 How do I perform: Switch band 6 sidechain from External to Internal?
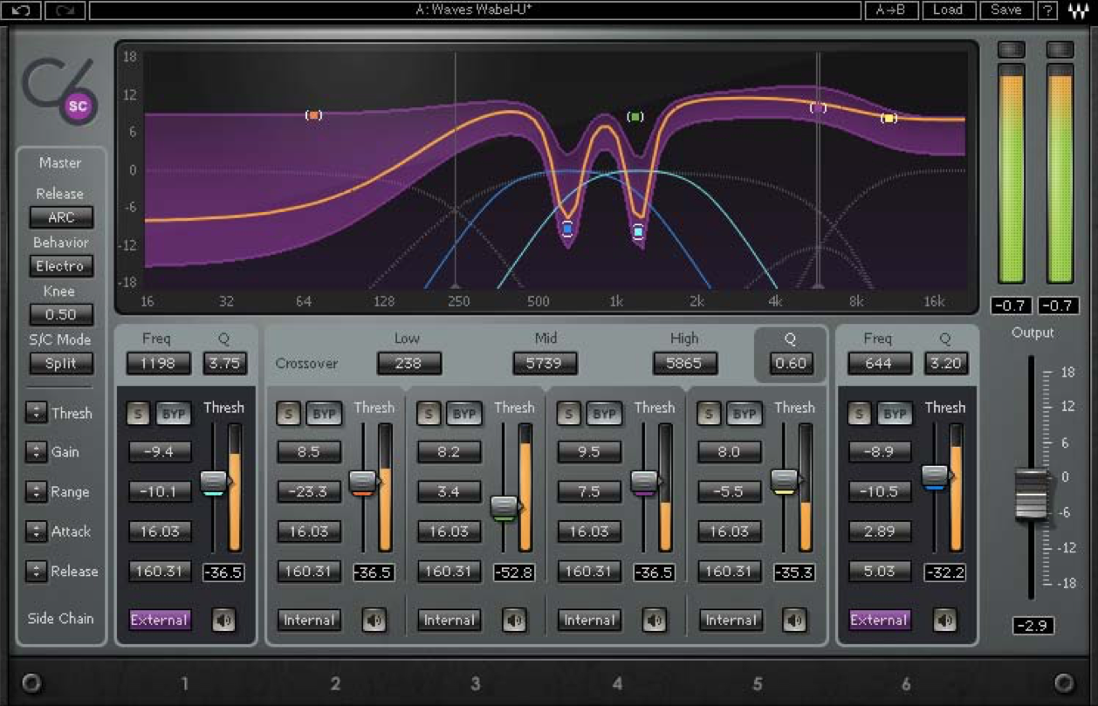pyautogui.click(x=880, y=620)
